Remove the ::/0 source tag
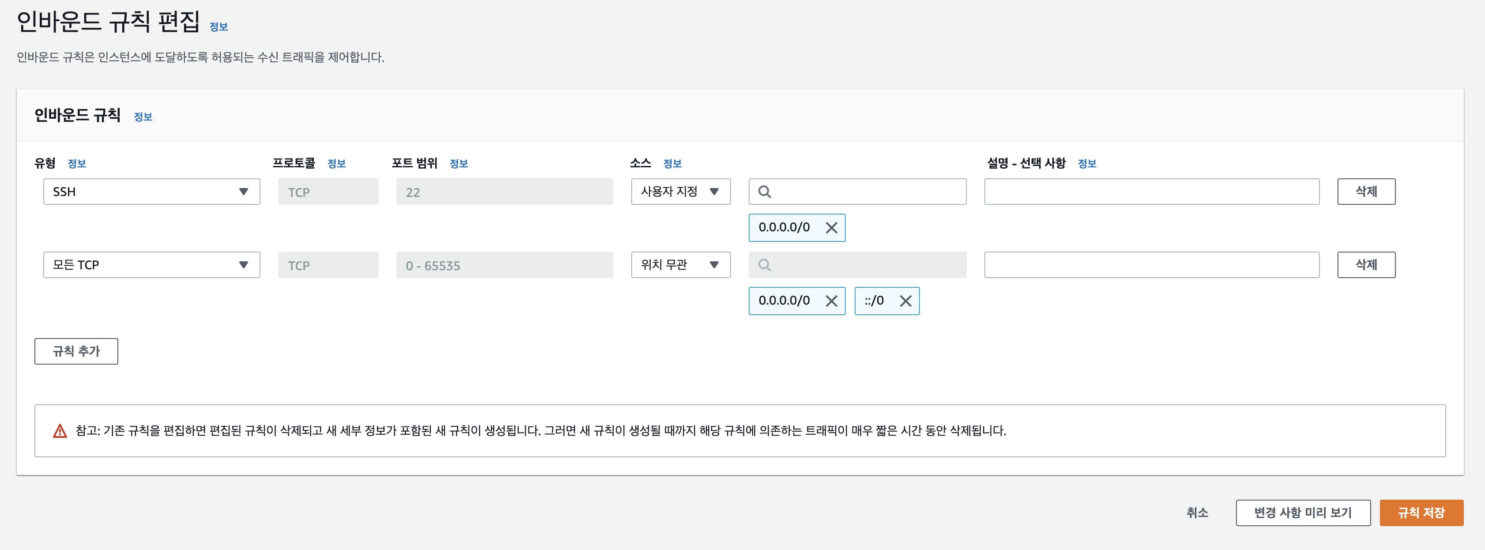Screen dimensions: 1485x550 (x=905, y=301)
